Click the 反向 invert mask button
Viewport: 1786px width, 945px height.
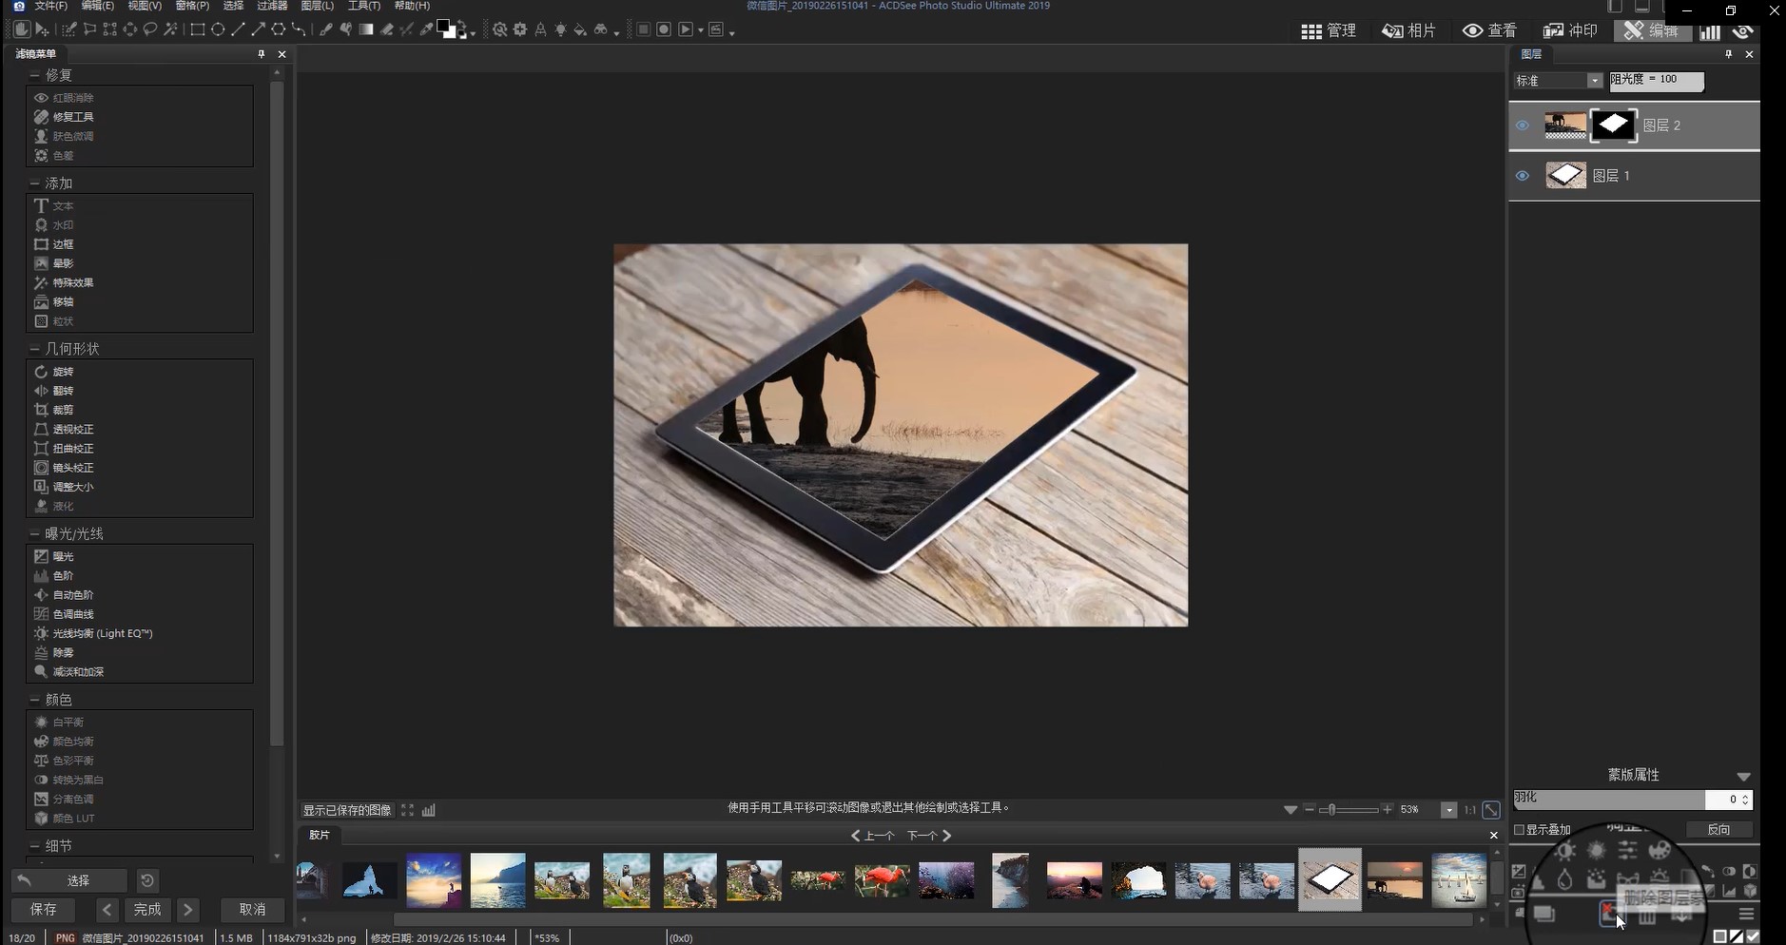point(1718,830)
